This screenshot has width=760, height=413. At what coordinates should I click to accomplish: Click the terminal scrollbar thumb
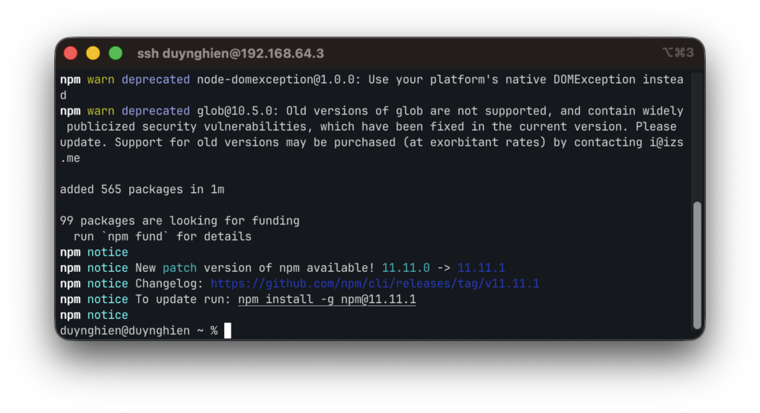point(696,264)
